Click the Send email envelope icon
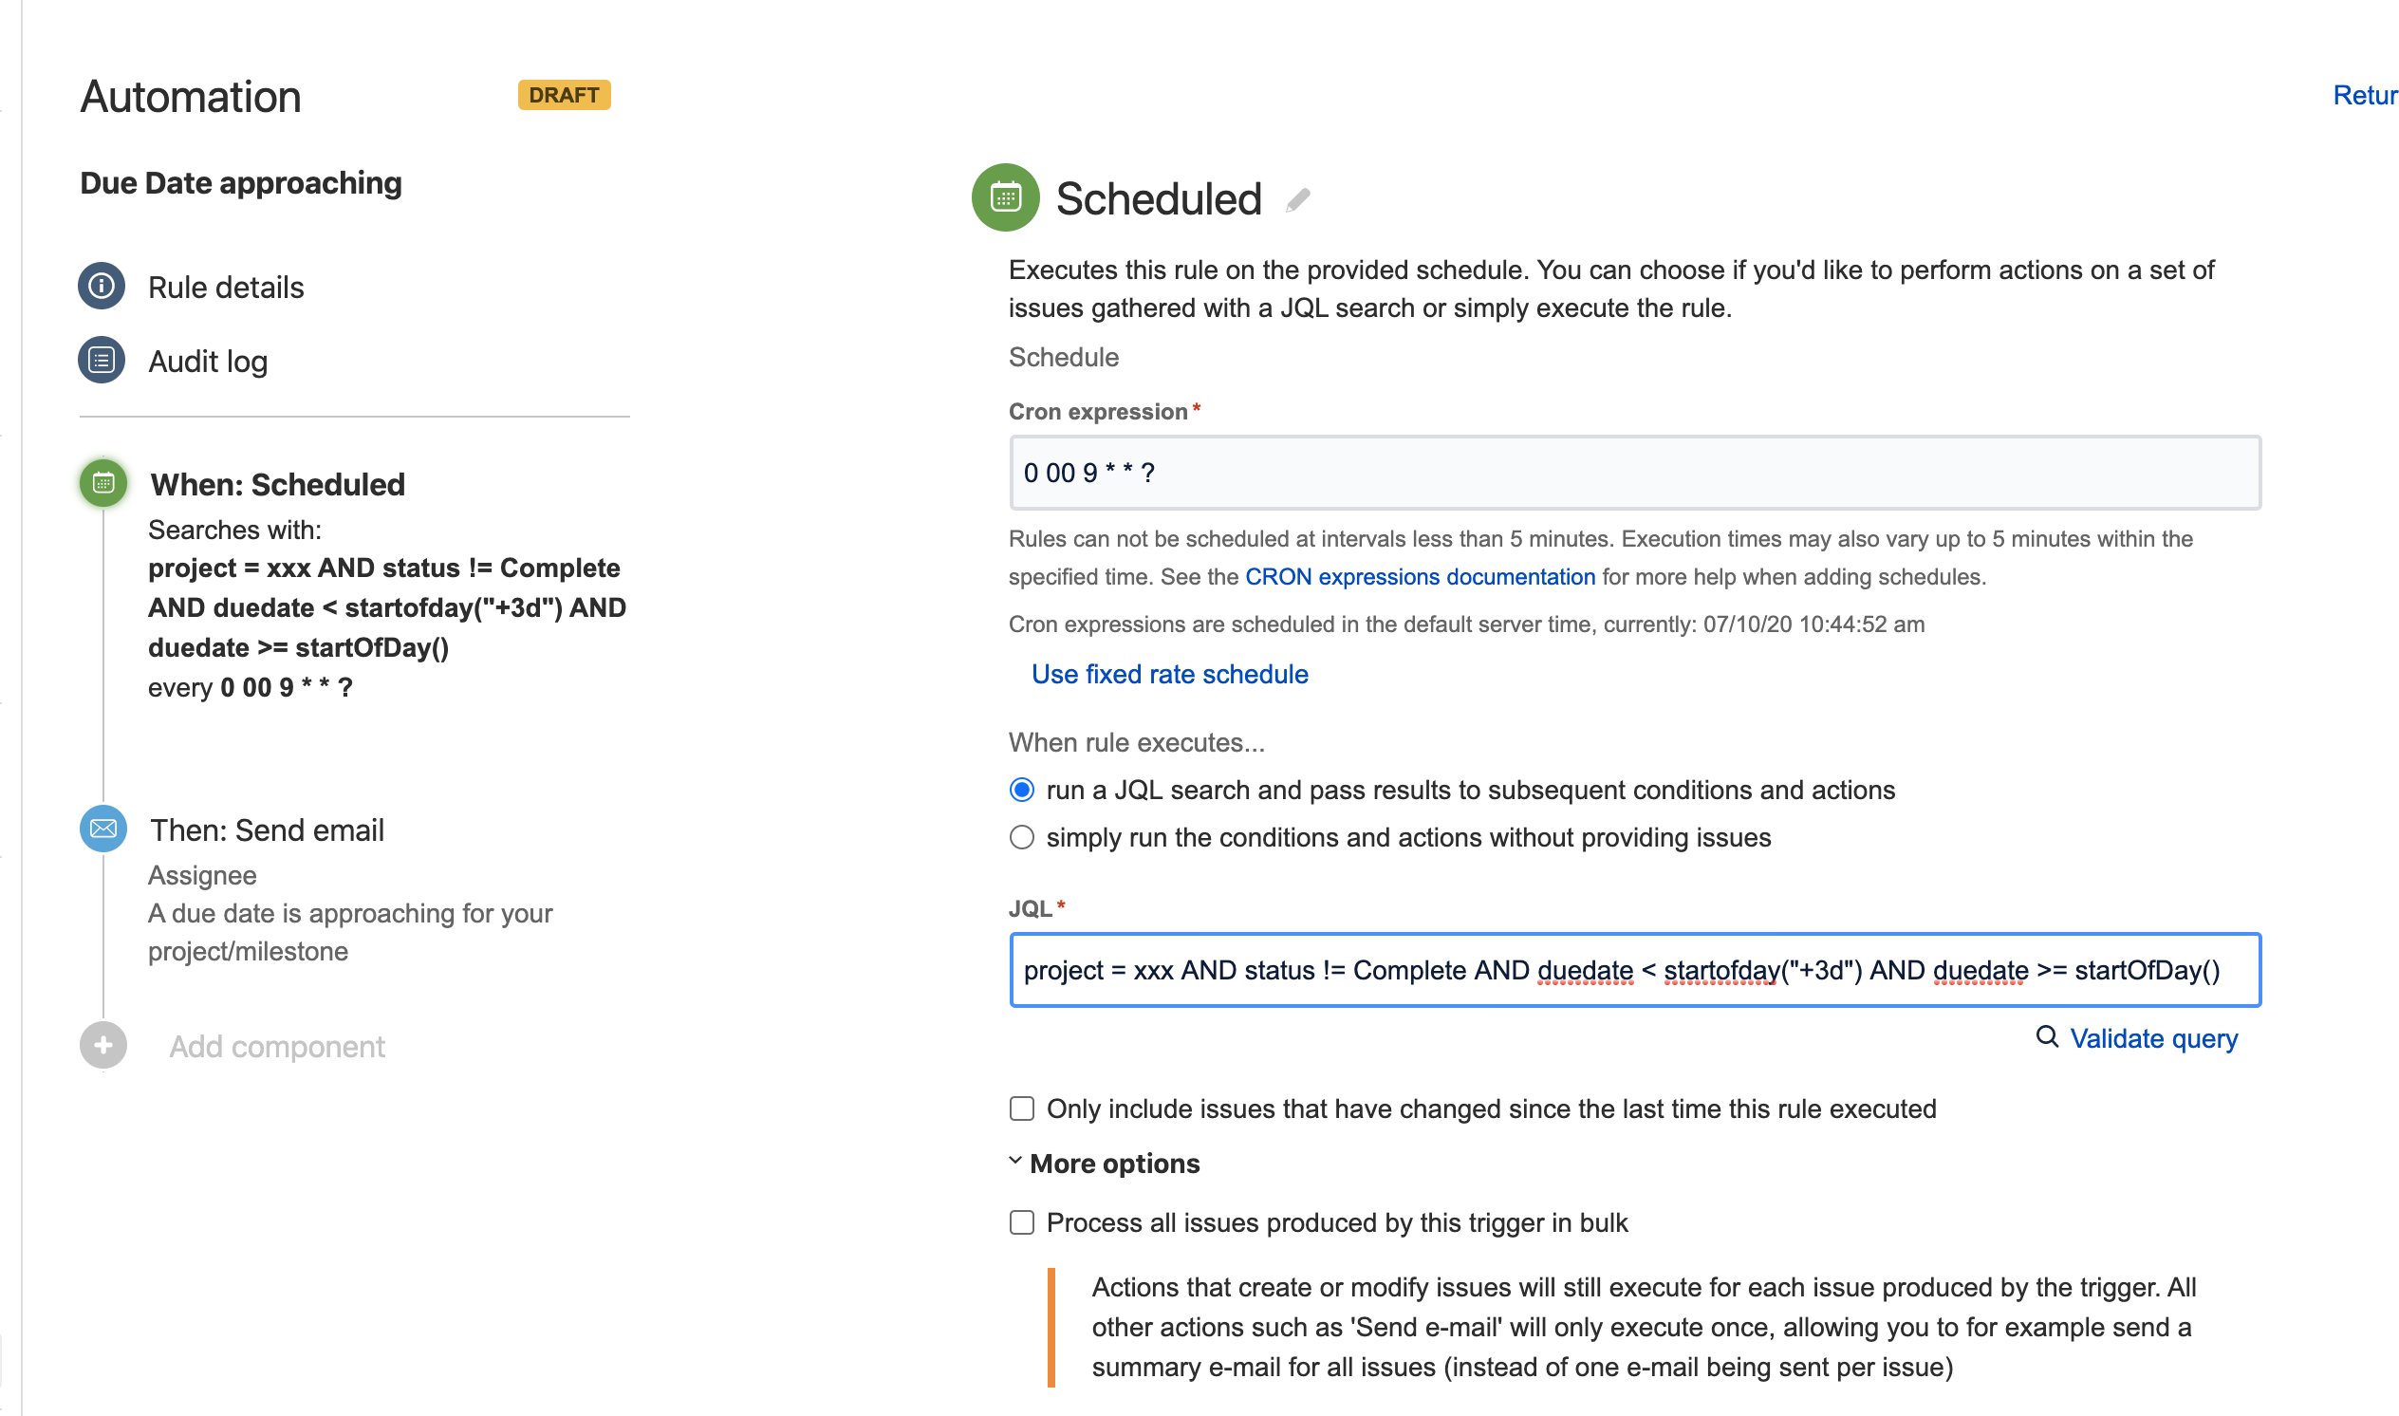This screenshot has height=1416, width=2399. pyautogui.click(x=103, y=829)
